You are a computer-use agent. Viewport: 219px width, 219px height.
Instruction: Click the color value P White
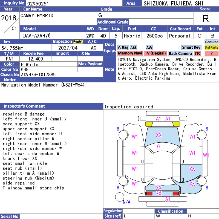point(30,65)
